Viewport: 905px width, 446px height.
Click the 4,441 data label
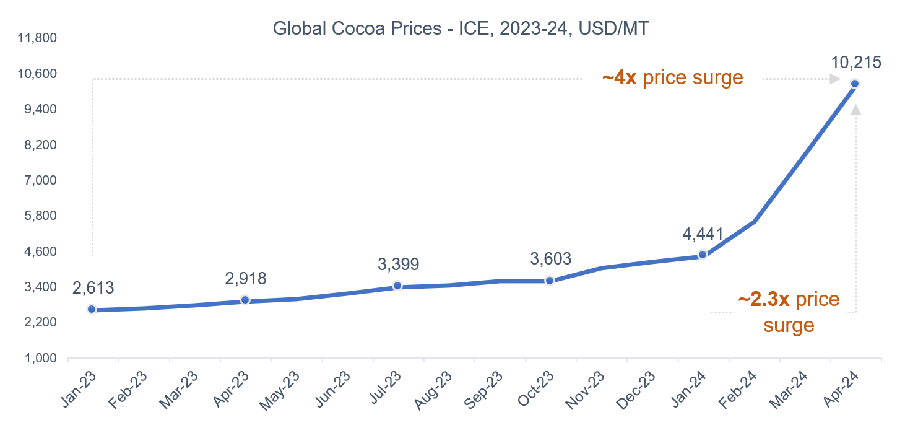(703, 235)
